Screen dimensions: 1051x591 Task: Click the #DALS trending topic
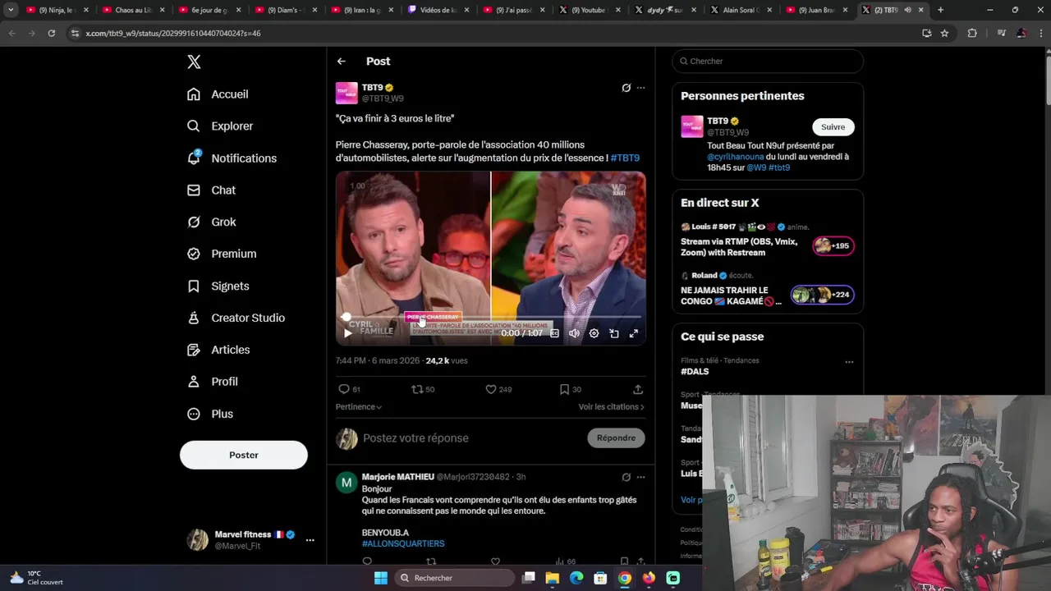click(x=695, y=372)
